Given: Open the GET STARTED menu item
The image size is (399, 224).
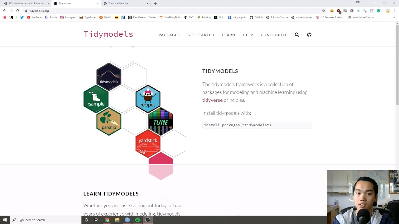Looking at the screenshot, I should [201, 35].
